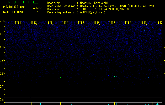Click the 'Receiving Location' field label
Viewport: 165px width, 105px height.
coord(61,6)
